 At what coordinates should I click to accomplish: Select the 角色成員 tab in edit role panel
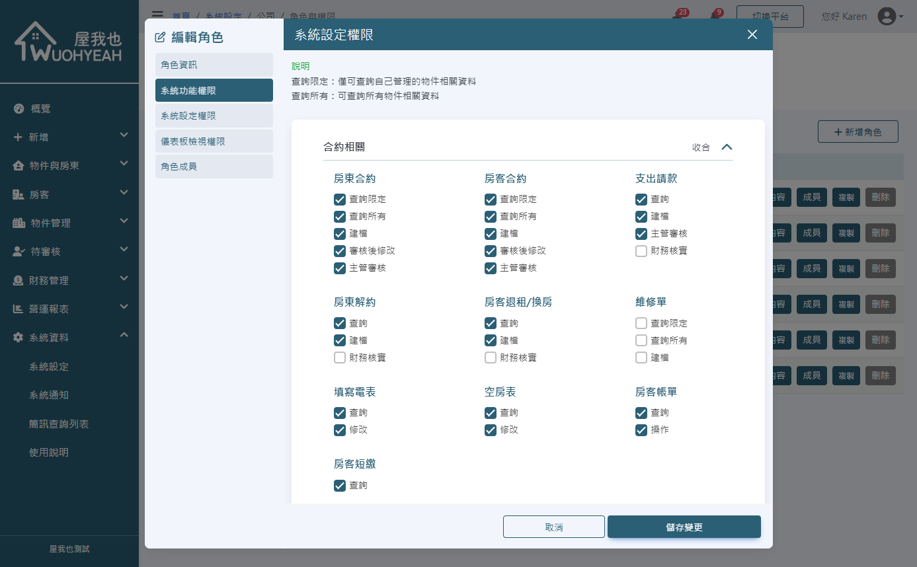[214, 167]
